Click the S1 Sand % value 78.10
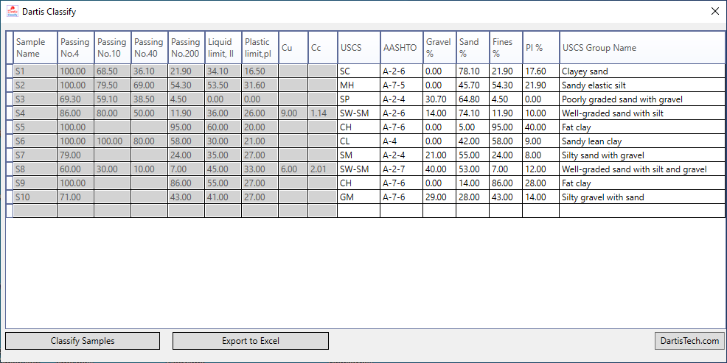 [473, 71]
